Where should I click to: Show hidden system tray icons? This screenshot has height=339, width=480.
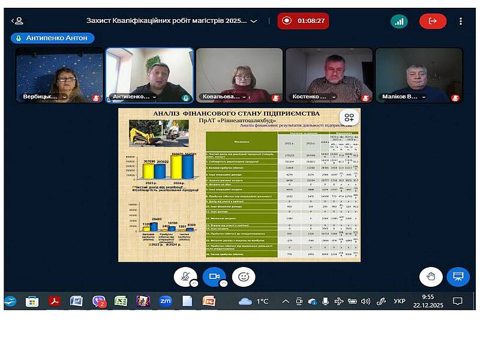[284, 301]
